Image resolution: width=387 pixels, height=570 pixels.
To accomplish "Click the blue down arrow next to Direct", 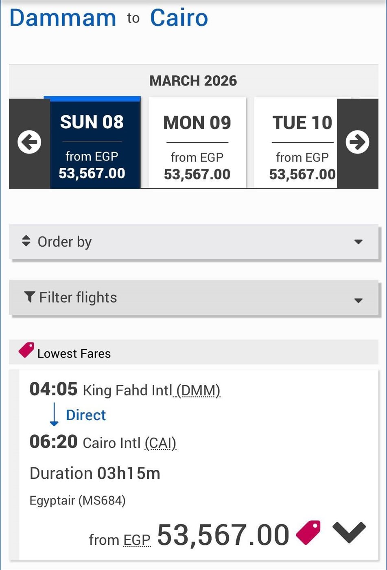I will (x=54, y=414).
